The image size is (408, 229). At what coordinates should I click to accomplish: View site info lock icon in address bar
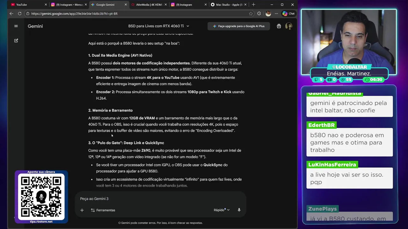click(28, 14)
